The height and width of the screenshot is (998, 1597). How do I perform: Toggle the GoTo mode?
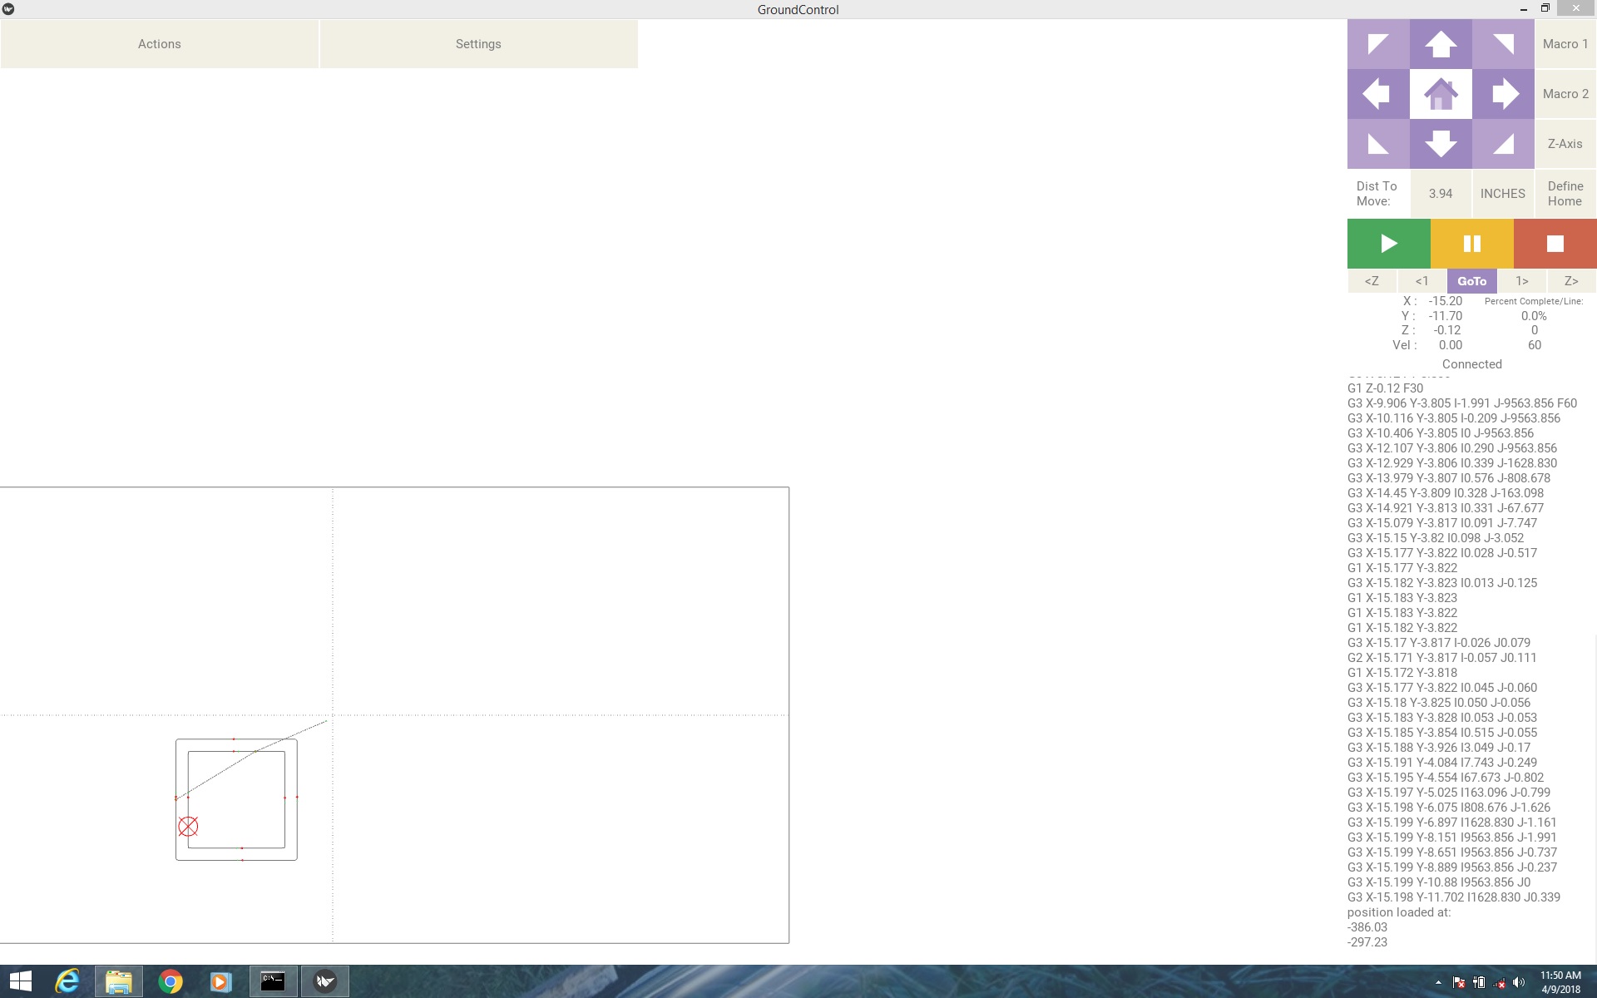click(x=1471, y=281)
